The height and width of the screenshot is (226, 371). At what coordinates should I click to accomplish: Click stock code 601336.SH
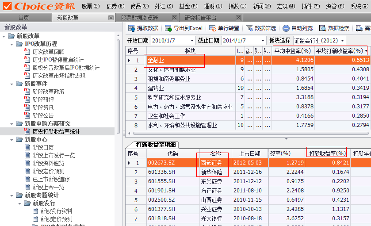click(161, 172)
